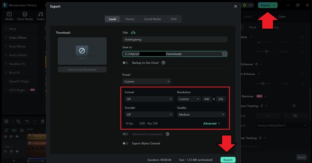Viewport: 312px width, 163px height.
Task: Click the 1067 credits coin icon
Action: [245, 5]
